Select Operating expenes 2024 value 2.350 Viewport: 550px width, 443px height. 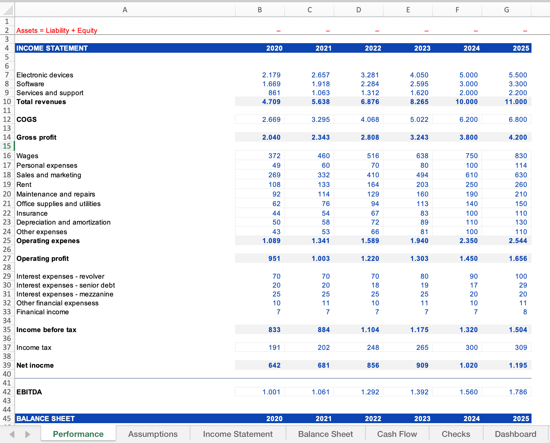457,241
